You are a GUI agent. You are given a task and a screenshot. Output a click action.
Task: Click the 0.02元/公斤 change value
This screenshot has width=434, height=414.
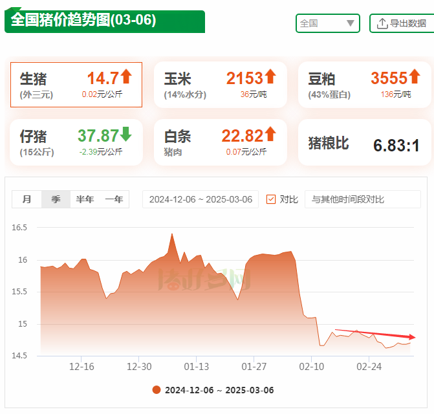click(102, 94)
